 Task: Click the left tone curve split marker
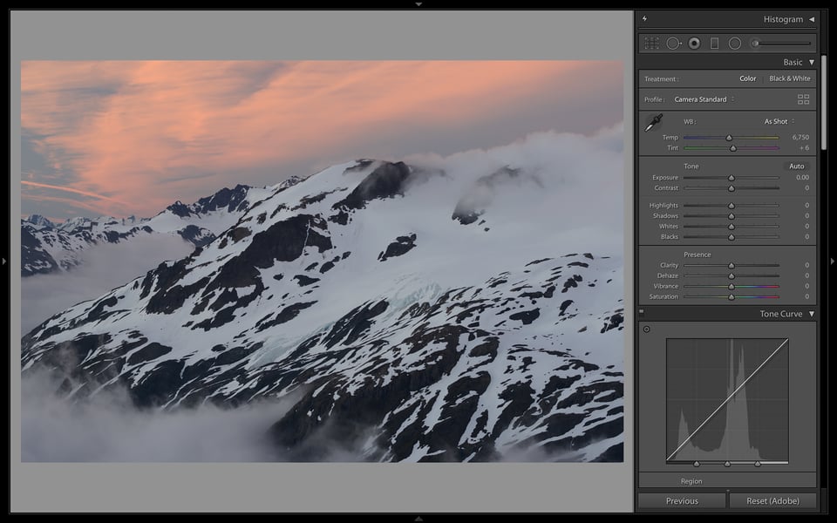click(697, 465)
